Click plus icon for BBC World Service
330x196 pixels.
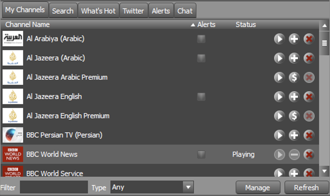coord(294,173)
